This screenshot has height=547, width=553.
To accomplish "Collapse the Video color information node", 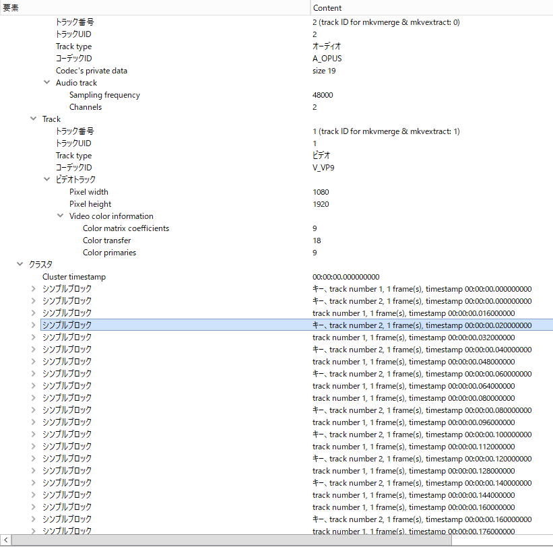I will (x=61, y=216).
